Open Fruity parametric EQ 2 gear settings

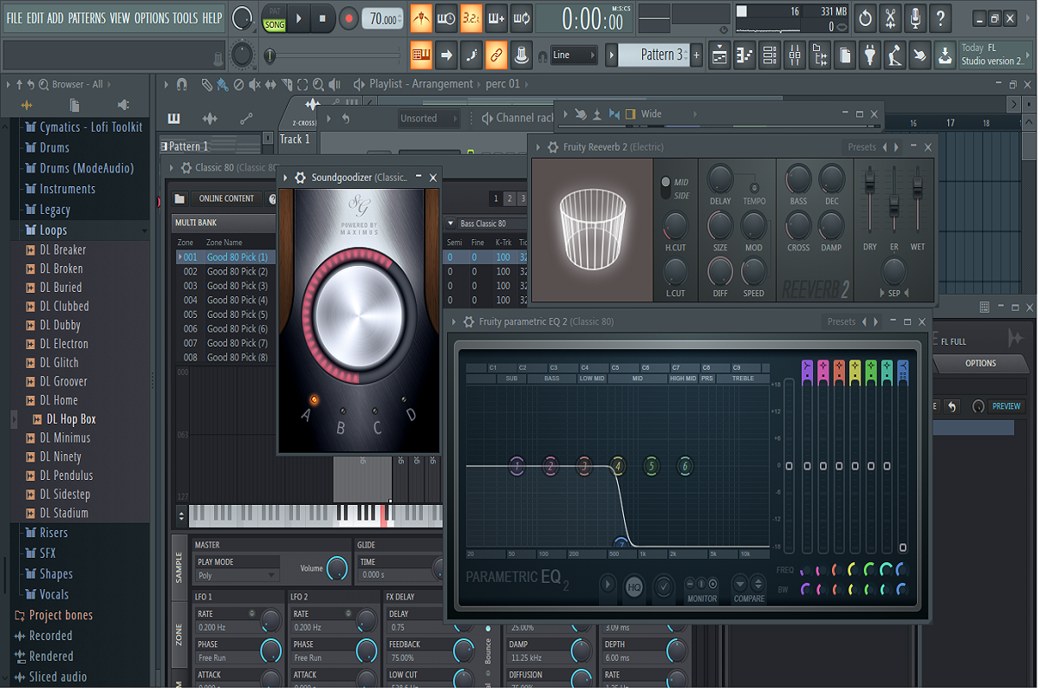[468, 322]
